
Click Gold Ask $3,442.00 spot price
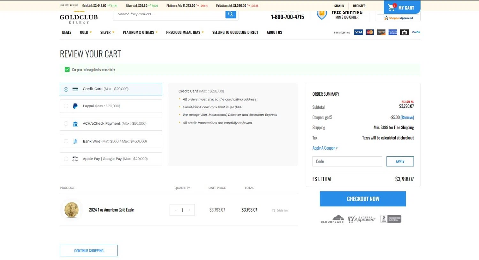[x=94, y=6]
